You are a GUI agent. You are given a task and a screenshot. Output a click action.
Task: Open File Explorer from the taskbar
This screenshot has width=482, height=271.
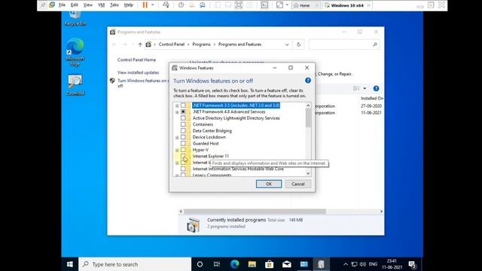[252, 264]
